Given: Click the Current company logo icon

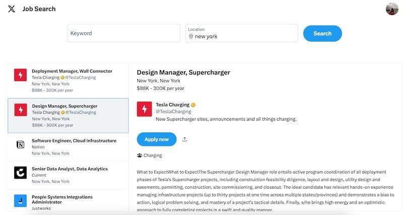Looking at the screenshot, I should click(20, 173).
